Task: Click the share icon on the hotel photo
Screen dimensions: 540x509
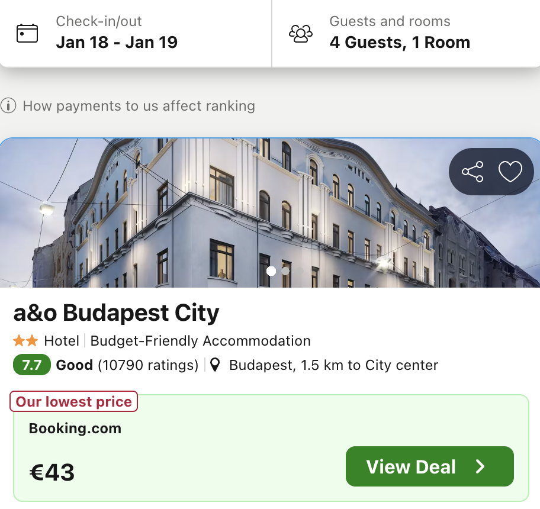Action: pyautogui.click(x=472, y=172)
